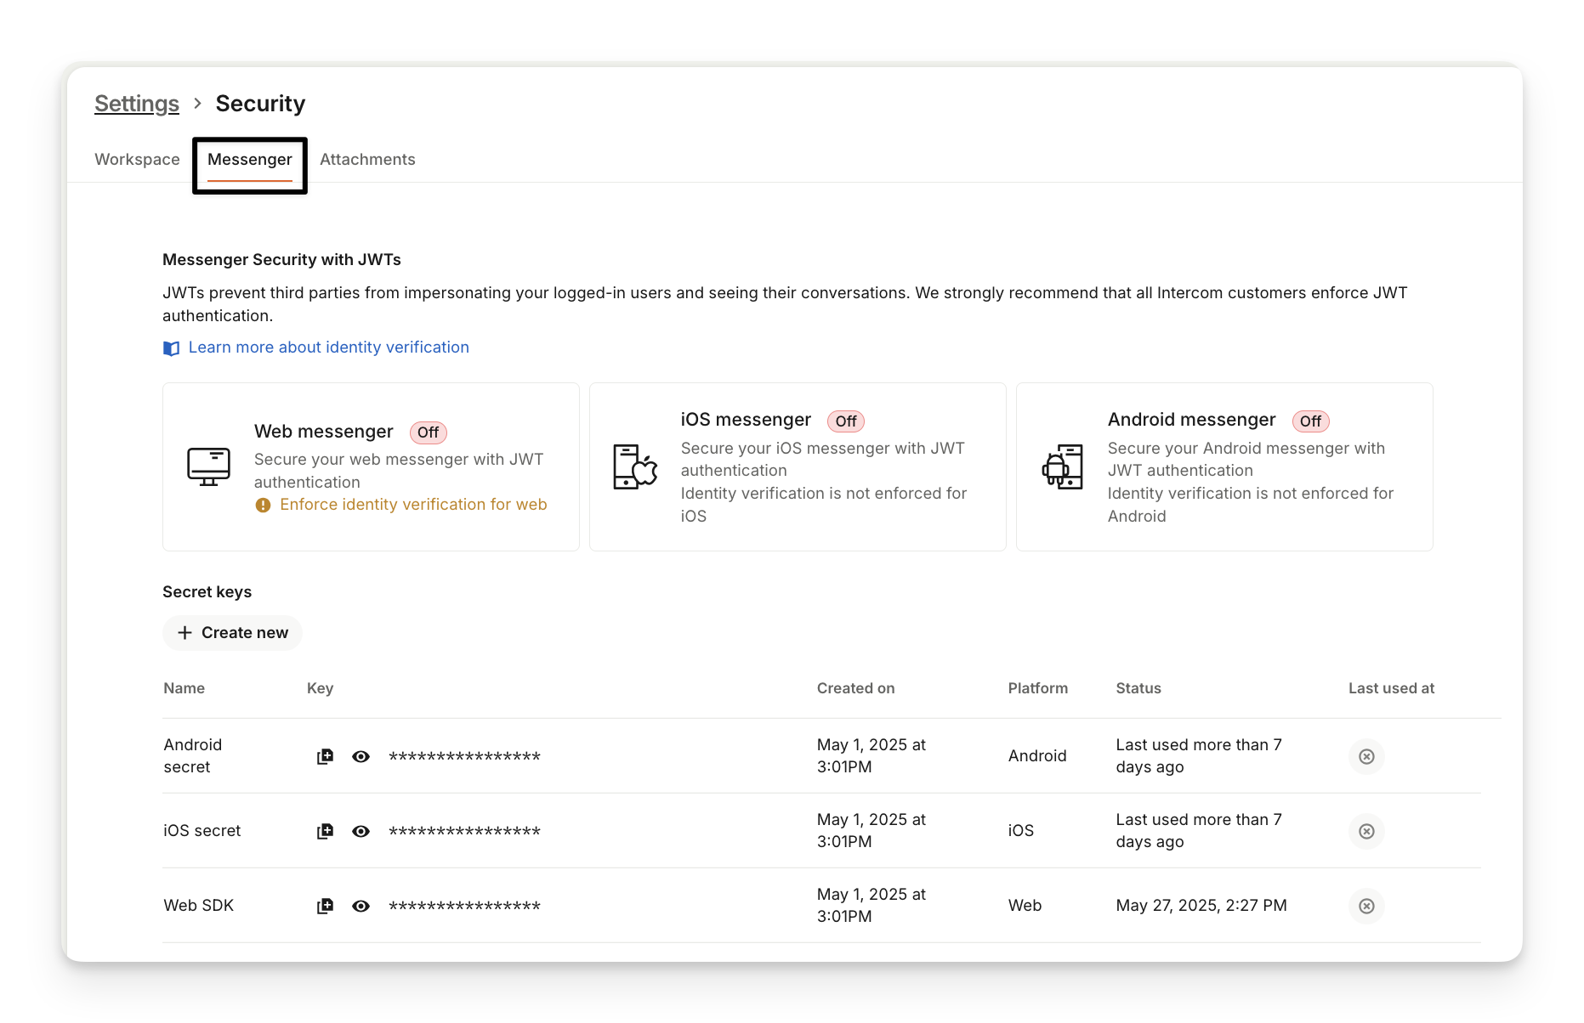Image resolution: width=1584 pixels, height=1023 pixels.
Task: Open Learn more about identity verification
Action: (x=328, y=348)
